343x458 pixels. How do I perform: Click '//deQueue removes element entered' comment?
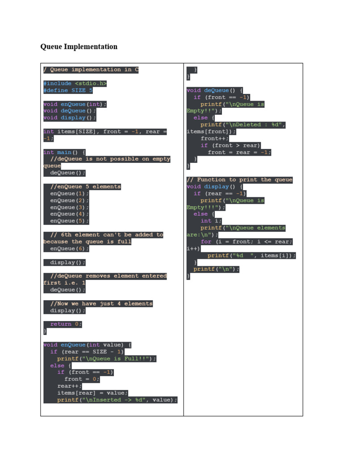coord(109,276)
